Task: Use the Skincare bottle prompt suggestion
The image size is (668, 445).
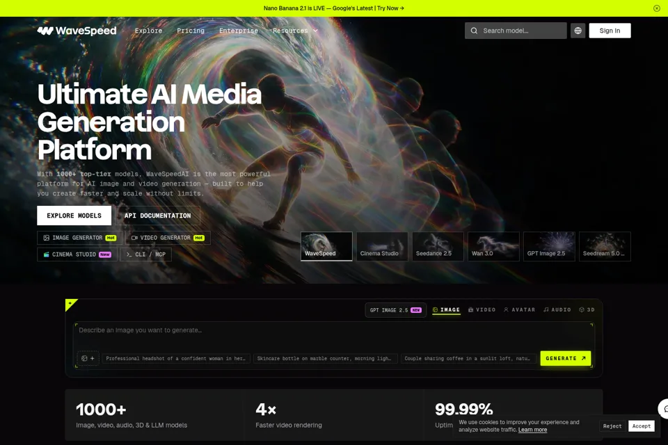Action: coord(326,359)
